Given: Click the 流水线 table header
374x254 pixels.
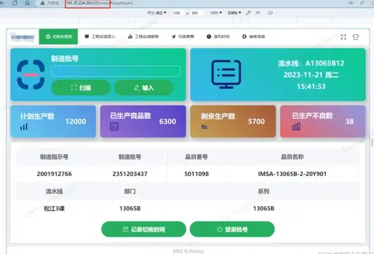Looking at the screenshot, I should point(54,191).
